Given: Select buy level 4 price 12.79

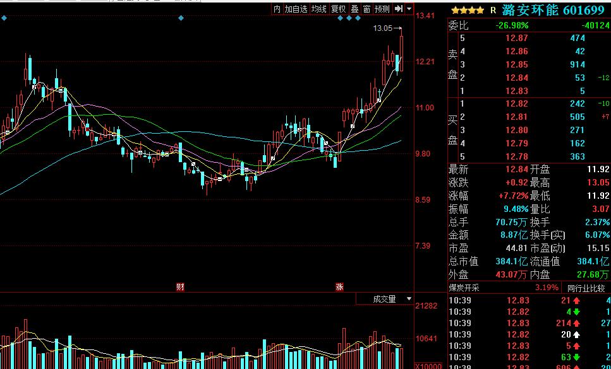Looking at the screenshot, I should click(517, 143).
